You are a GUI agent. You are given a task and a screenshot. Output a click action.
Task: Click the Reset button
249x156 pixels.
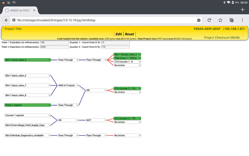[129, 34]
